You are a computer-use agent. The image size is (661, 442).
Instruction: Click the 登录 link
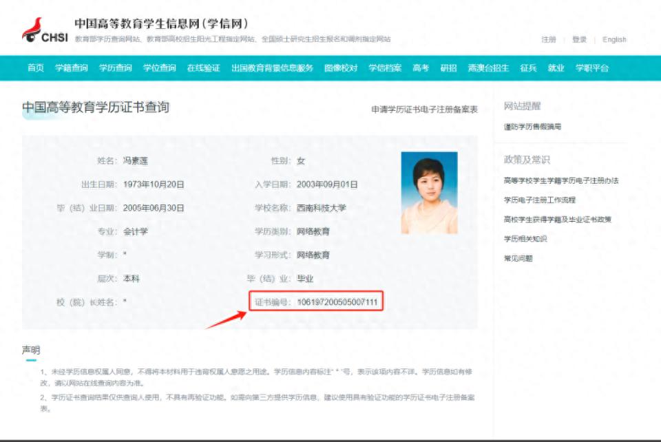click(580, 40)
